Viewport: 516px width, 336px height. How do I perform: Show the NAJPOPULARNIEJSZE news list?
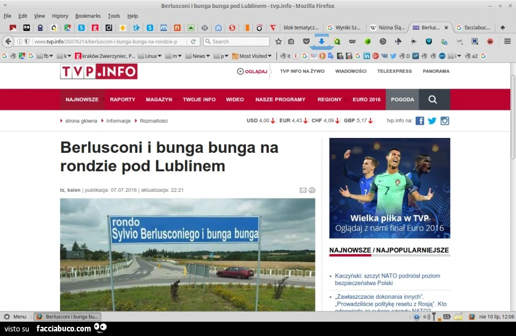[412, 250]
